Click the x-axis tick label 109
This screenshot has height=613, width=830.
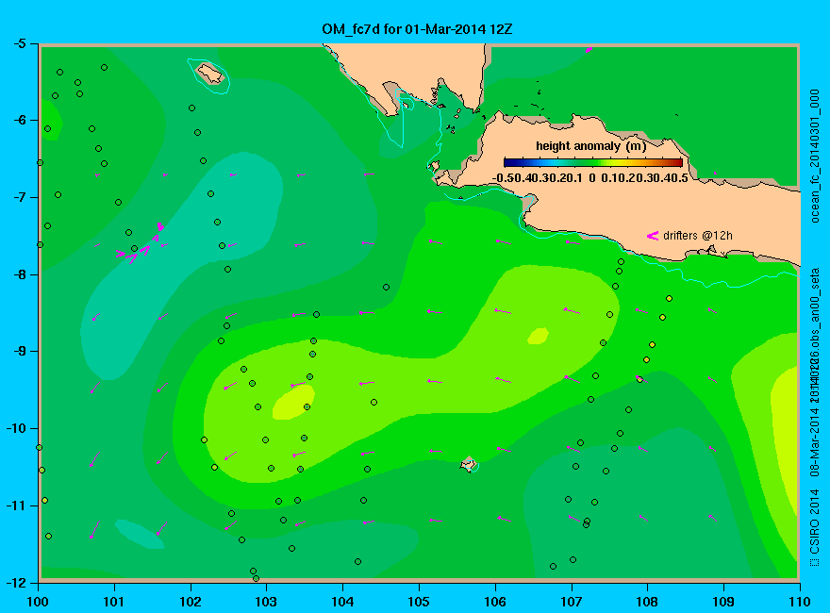click(723, 602)
